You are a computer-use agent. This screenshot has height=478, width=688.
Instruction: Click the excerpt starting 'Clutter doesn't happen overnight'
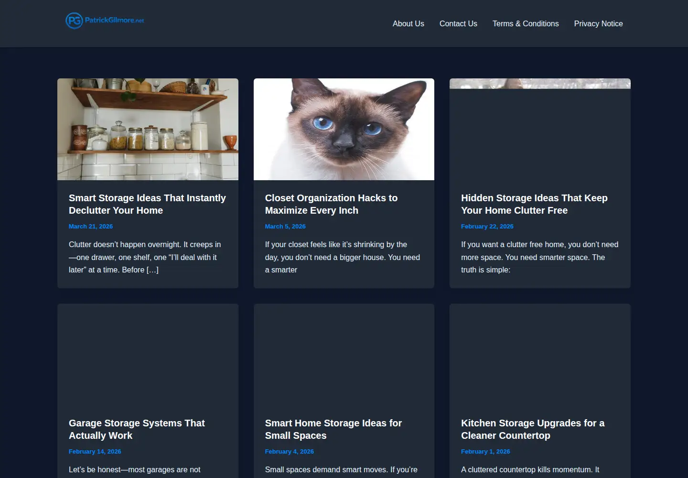click(145, 257)
